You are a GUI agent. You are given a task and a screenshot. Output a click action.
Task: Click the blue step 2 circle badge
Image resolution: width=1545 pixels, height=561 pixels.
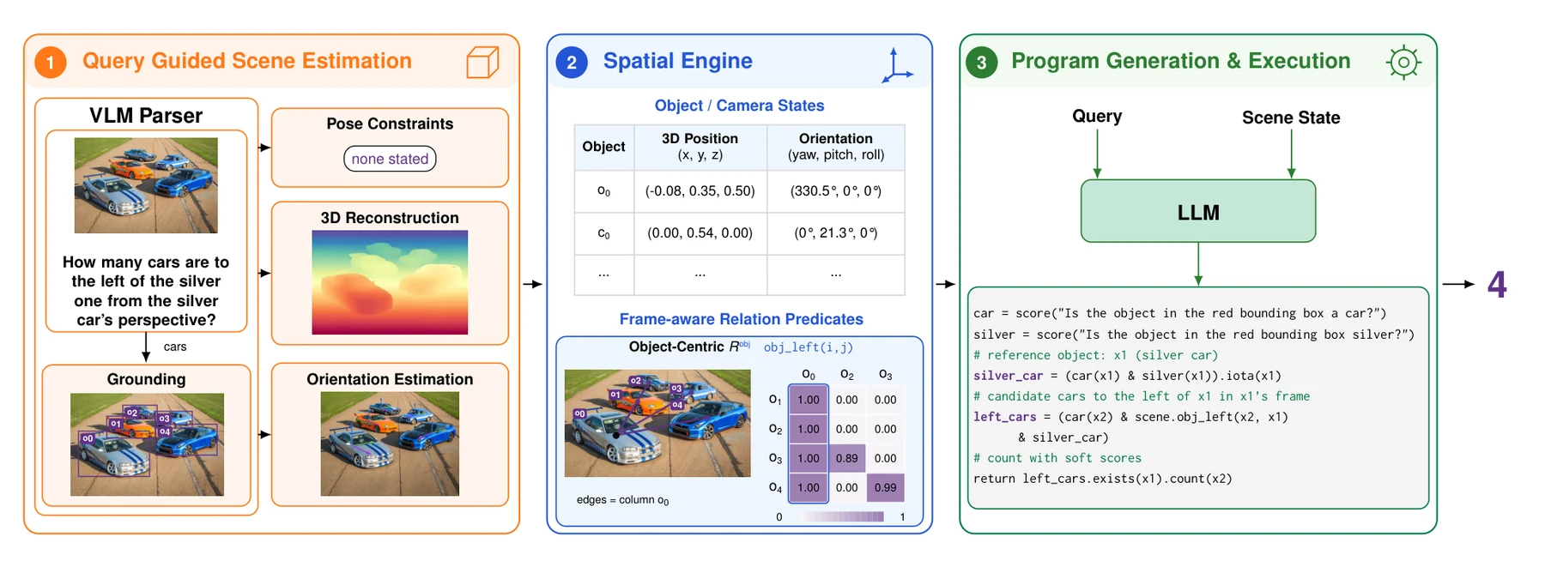coord(572,62)
